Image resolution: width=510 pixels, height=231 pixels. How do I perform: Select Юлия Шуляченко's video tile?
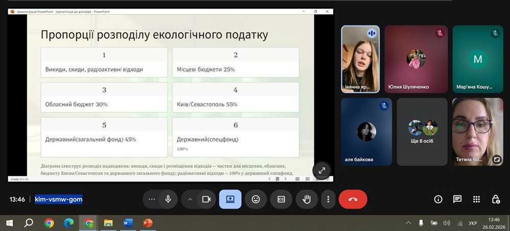pyautogui.click(x=416, y=59)
